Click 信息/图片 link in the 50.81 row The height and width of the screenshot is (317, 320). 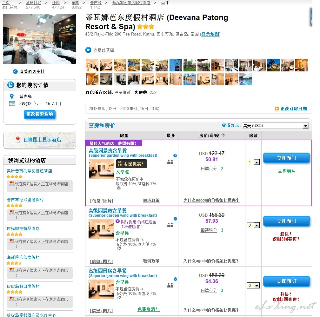[x=102, y=201]
